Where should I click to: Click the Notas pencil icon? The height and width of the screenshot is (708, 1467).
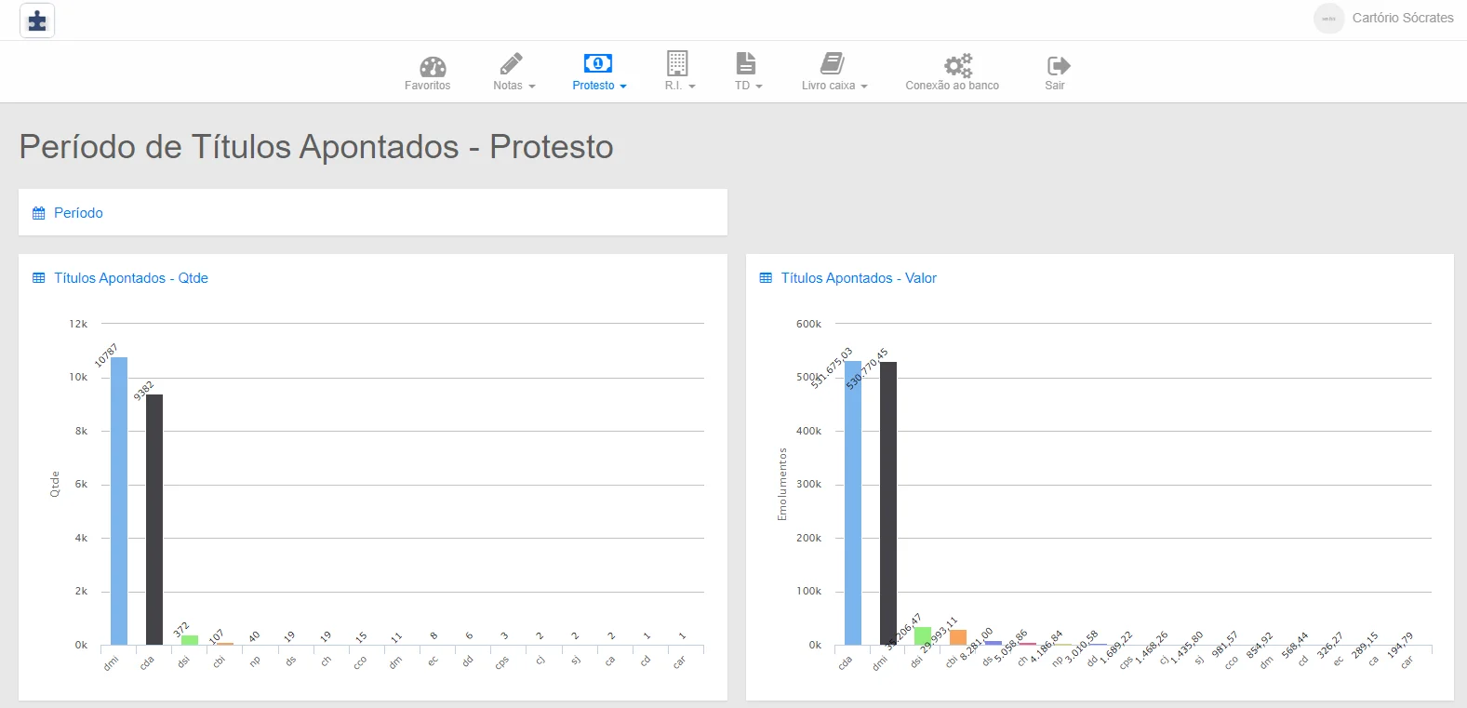coord(512,63)
